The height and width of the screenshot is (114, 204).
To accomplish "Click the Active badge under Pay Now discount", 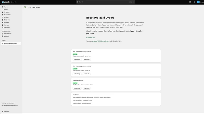I will click(x=75, y=83).
